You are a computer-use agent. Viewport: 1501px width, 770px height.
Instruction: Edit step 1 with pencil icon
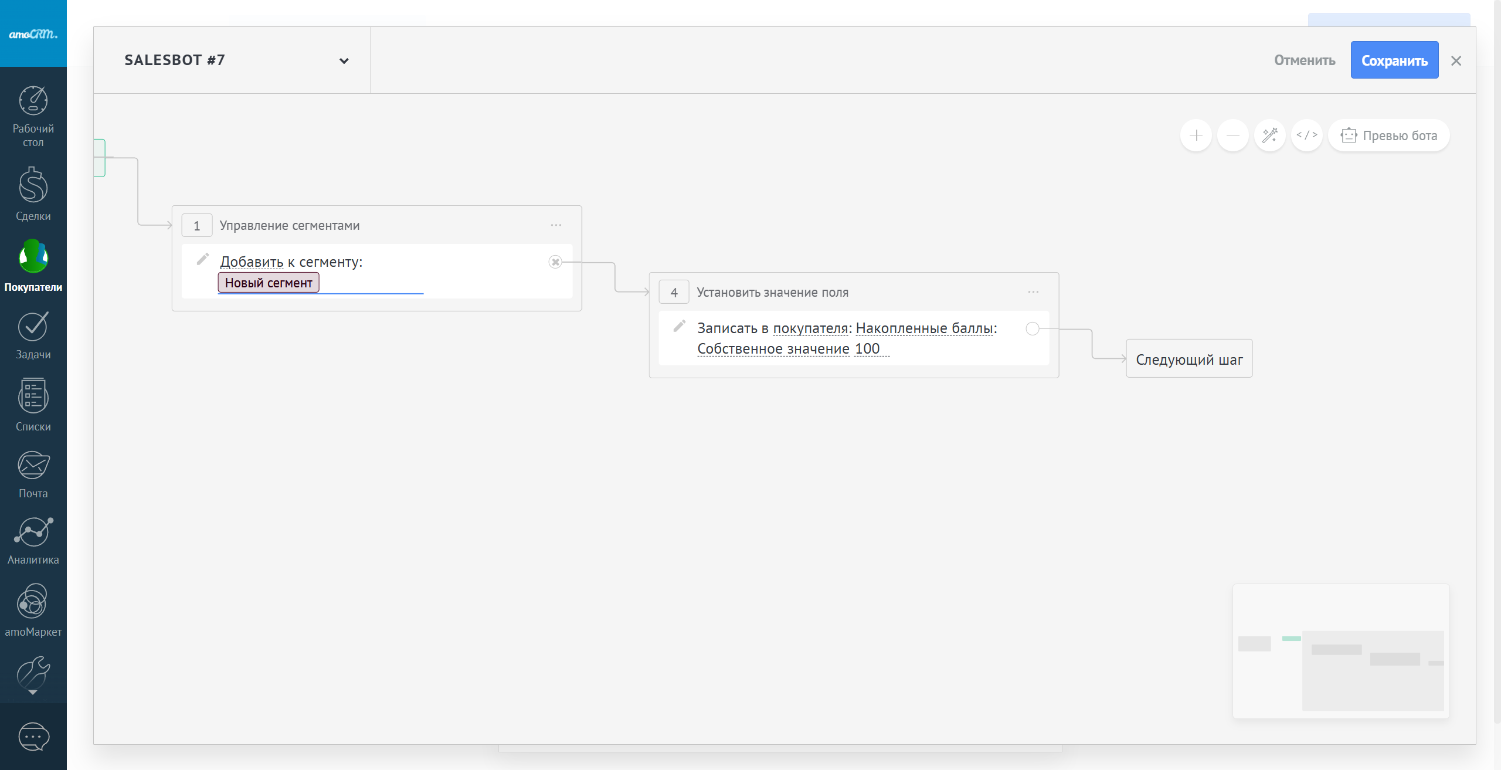203,259
